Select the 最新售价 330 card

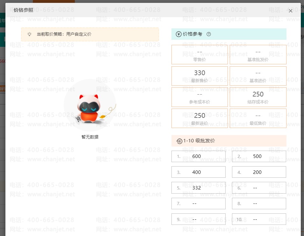199,76
